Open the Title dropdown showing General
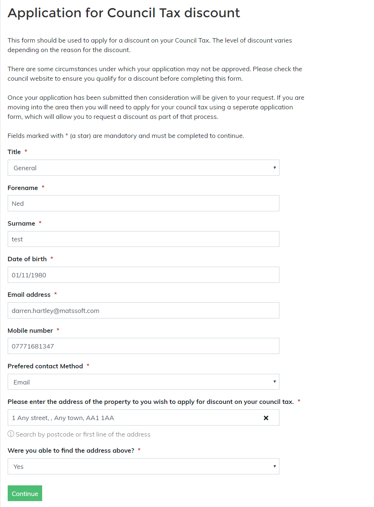Viewport: 374px width, 507px height. click(x=143, y=168)
